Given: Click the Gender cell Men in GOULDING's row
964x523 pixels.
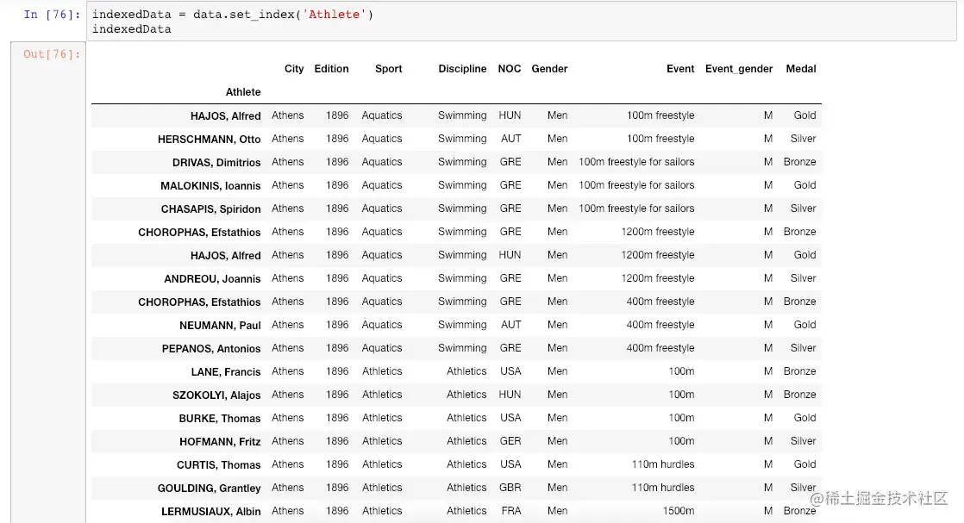Looking at the screenshot, I should [557, 488].
